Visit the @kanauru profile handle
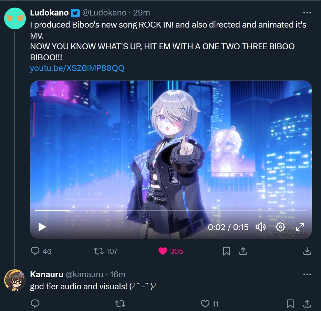Screen dimensions: 321x311 pyautogui.click(x=84, y=274)
